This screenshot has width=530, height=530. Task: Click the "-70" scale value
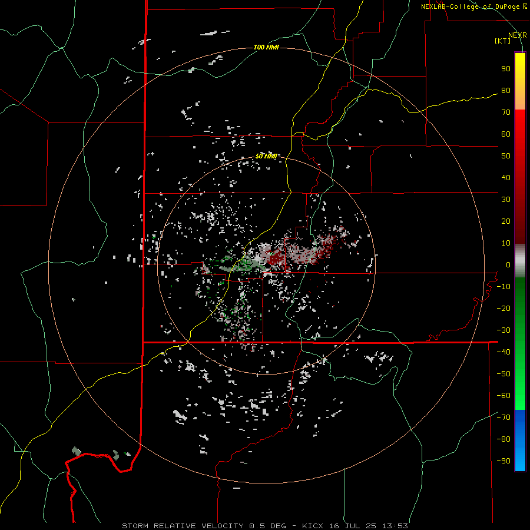503,418
